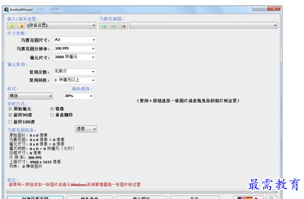Click the 变形方式 section label
The height and width of the screenshot is (199, 304).
click(x=17, y=103)
